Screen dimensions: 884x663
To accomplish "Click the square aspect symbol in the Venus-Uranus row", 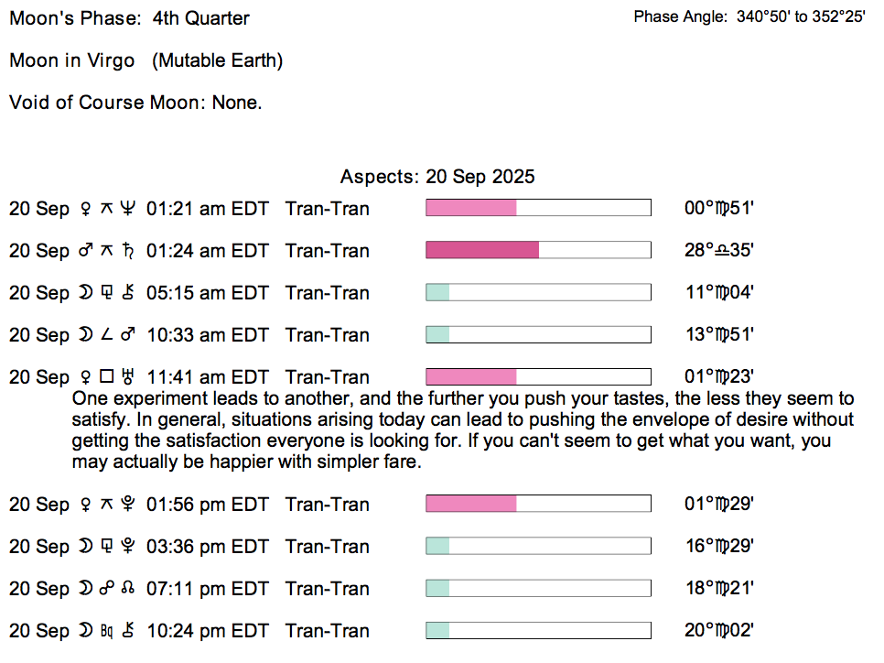I will pos(106,377).
